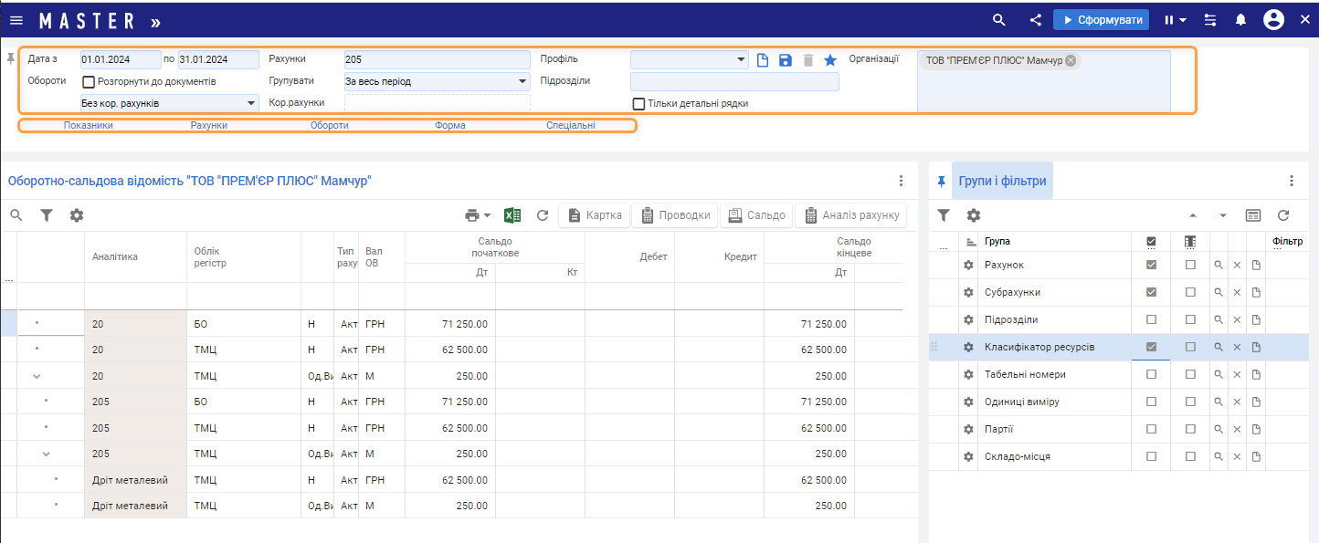Viewport: 1319px width, 543px height.
Task: Open notifications bell icon
Action: (x=1240, y=20)
